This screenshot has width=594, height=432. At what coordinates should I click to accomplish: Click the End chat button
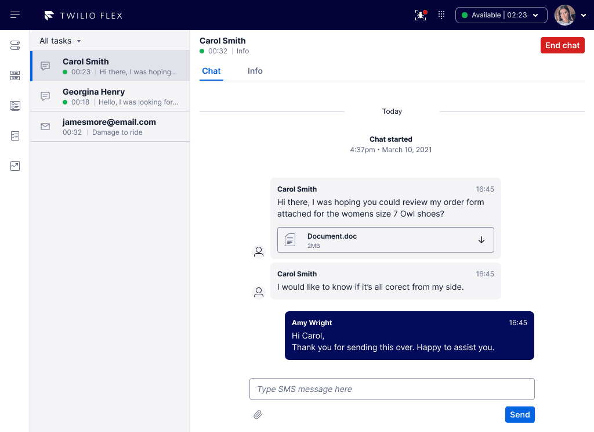point(562,45)
